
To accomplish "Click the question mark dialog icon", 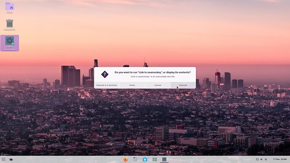I will point(105,74).
